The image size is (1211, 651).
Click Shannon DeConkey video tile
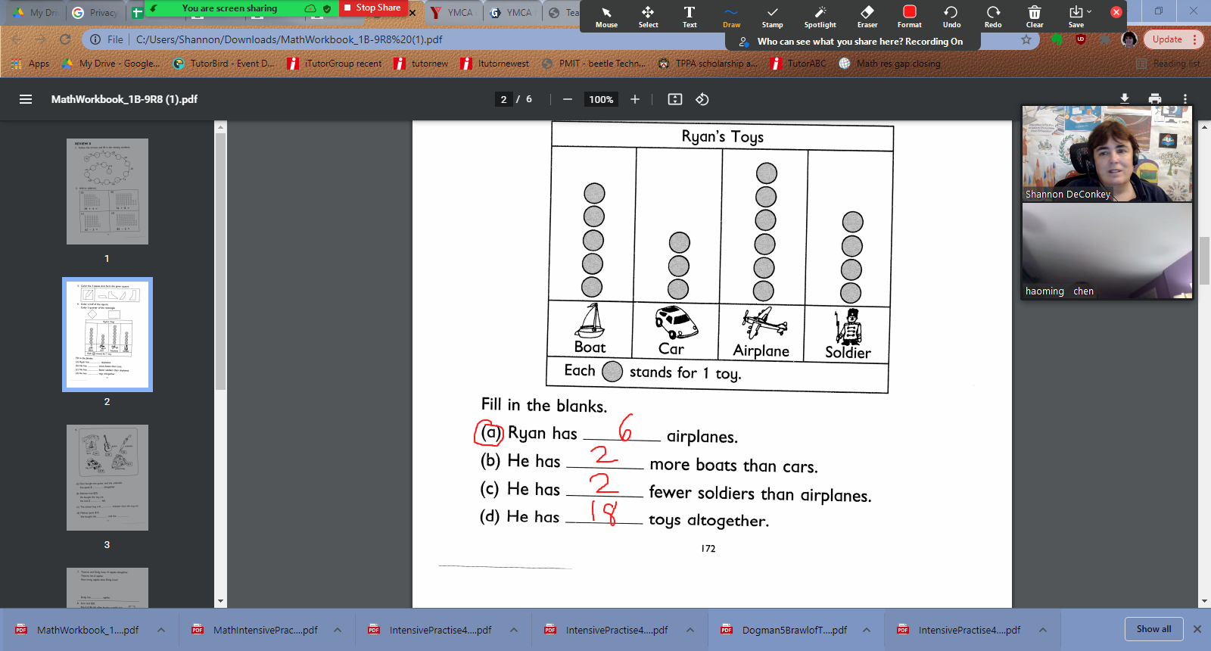coord(1107,154)
